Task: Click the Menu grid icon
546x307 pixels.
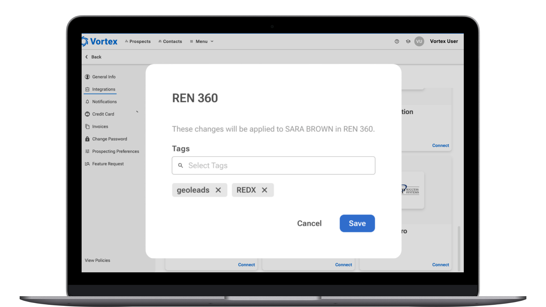Action: tap(191, 42)
